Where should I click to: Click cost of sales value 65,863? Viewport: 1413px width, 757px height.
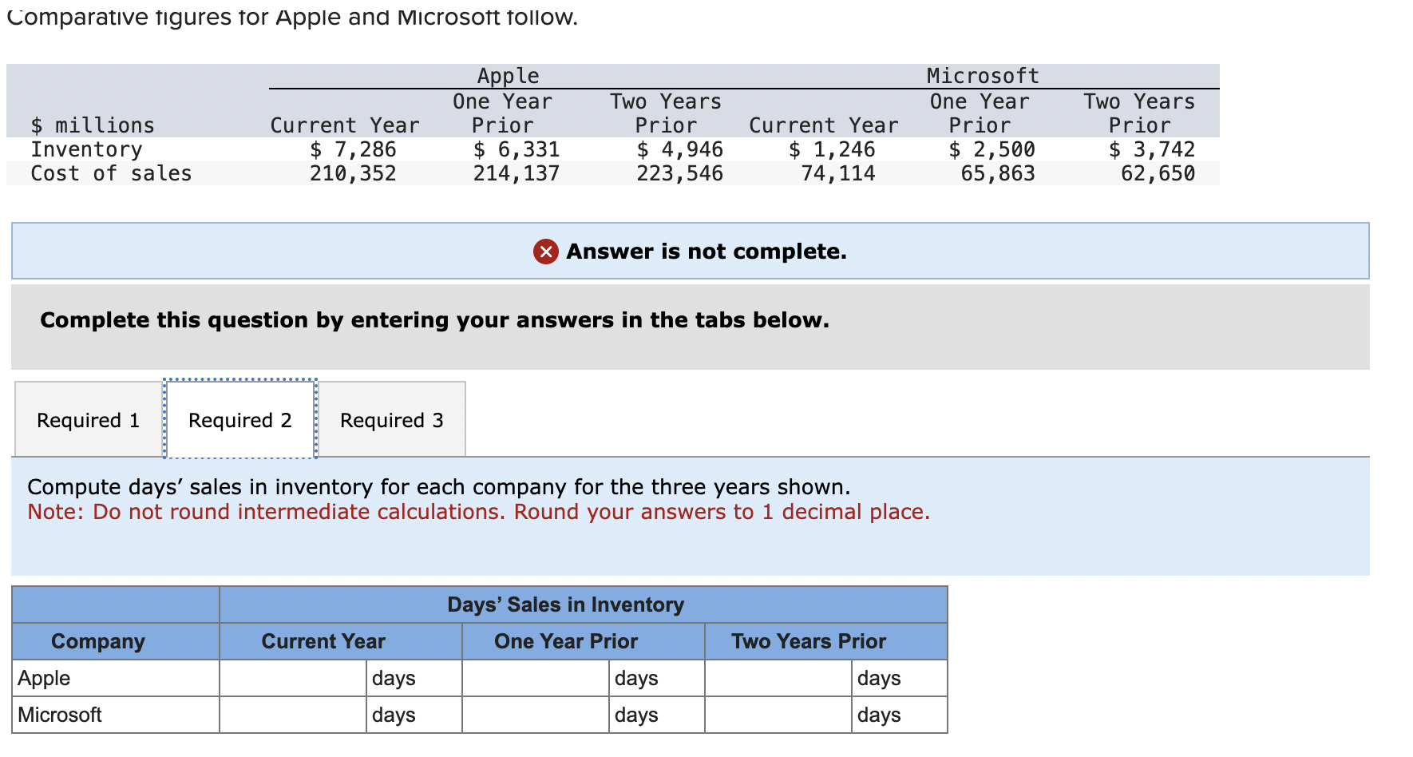(x=998, y=173)
